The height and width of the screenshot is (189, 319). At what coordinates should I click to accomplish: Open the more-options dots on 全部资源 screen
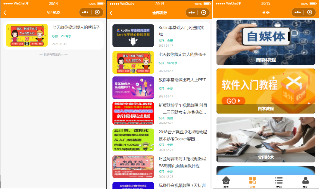(x=192, y=13)
